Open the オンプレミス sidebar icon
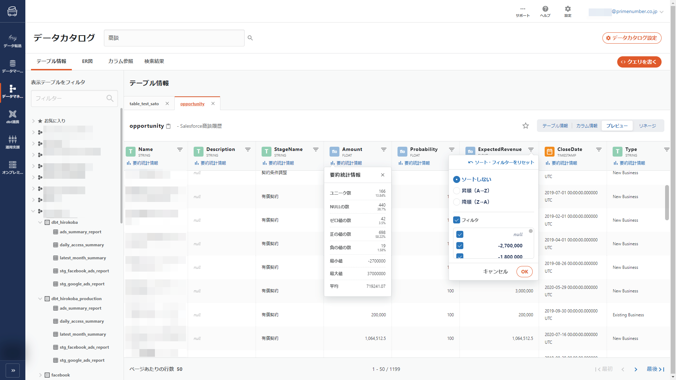Image resolution: width=676 pixels, height=380 pixels. 13,167
